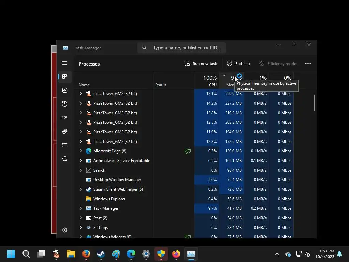Click the search box in Task Manager
This screenshot has height=262, width=349.
click(182, 48)
